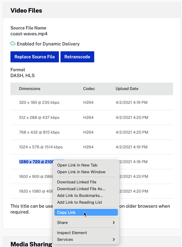Image resolution: width=182 pixels, height=247 pixels.
Task: Open the 512 x 288 rendition row
Action: pos(92,118)
